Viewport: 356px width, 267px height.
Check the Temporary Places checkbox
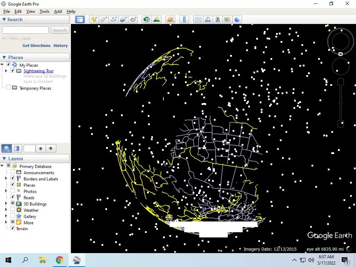pos(8,87)
